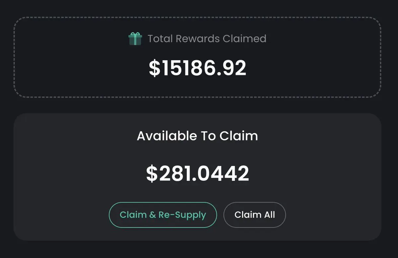Screen dimensions: 398x258
Task: Click the Available To Claim heading
Action: (x=197, y=136)
